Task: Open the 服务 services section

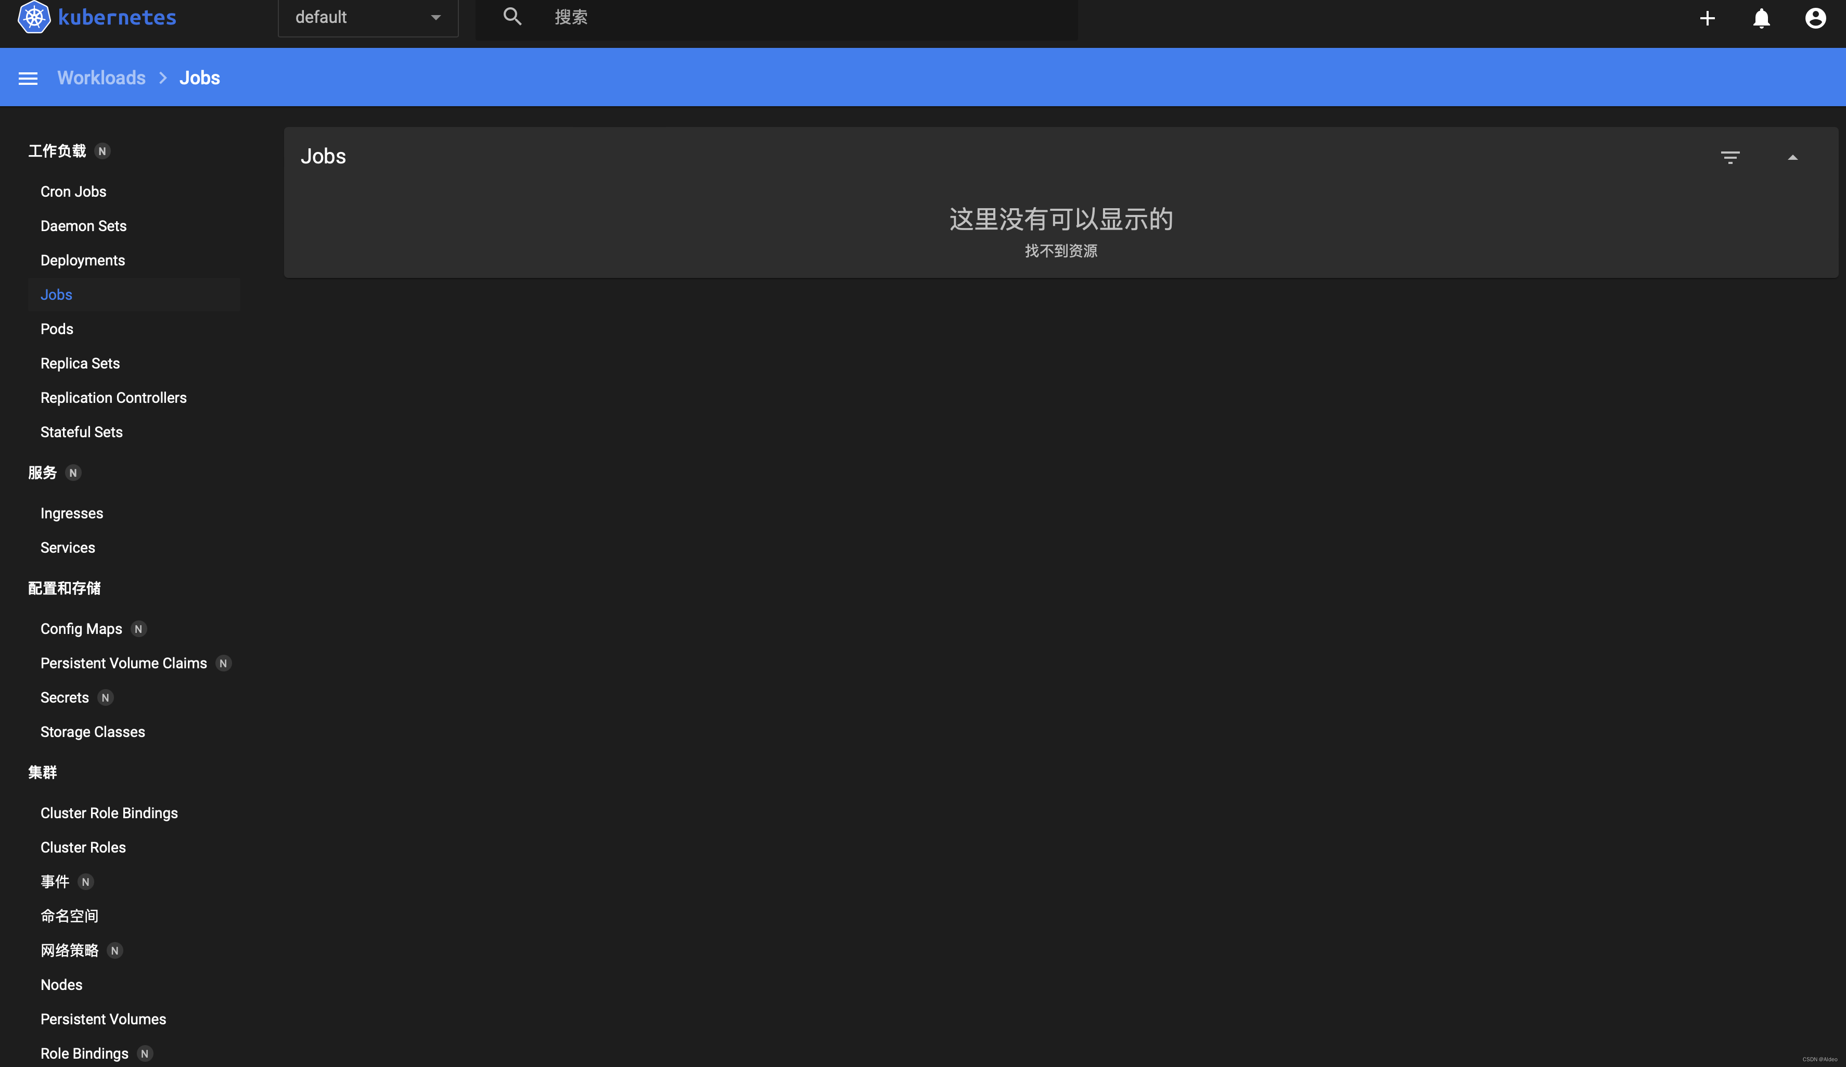Action: pos(43,473)
